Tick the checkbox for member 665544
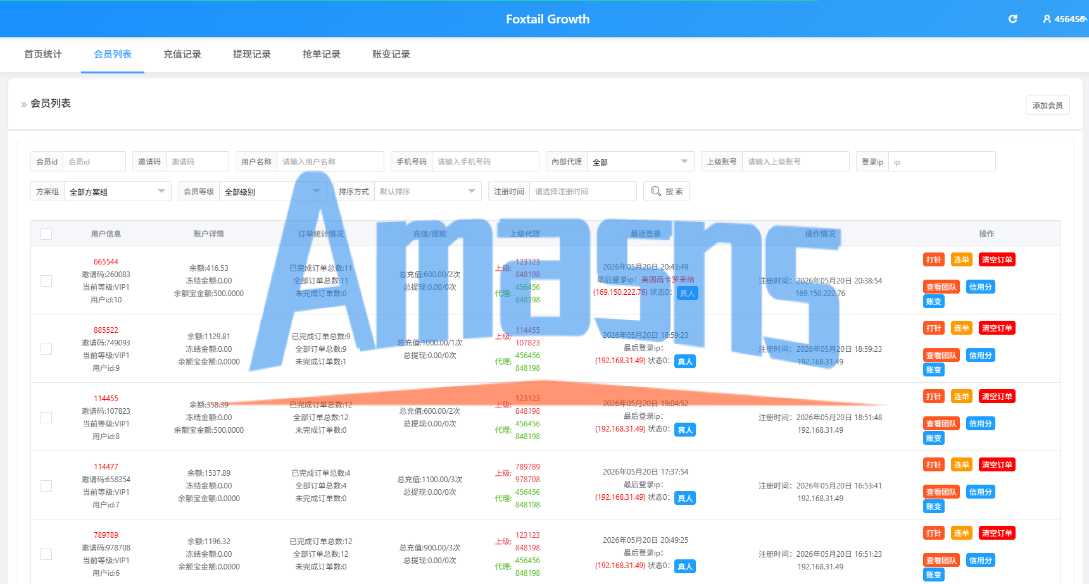1089x584 pixels. 46,281
